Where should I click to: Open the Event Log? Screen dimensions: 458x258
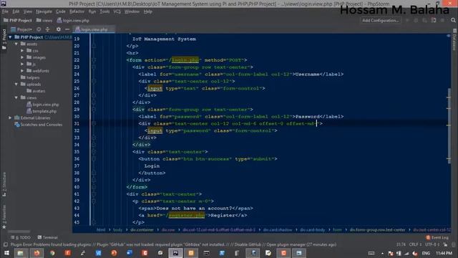point(437,237)
